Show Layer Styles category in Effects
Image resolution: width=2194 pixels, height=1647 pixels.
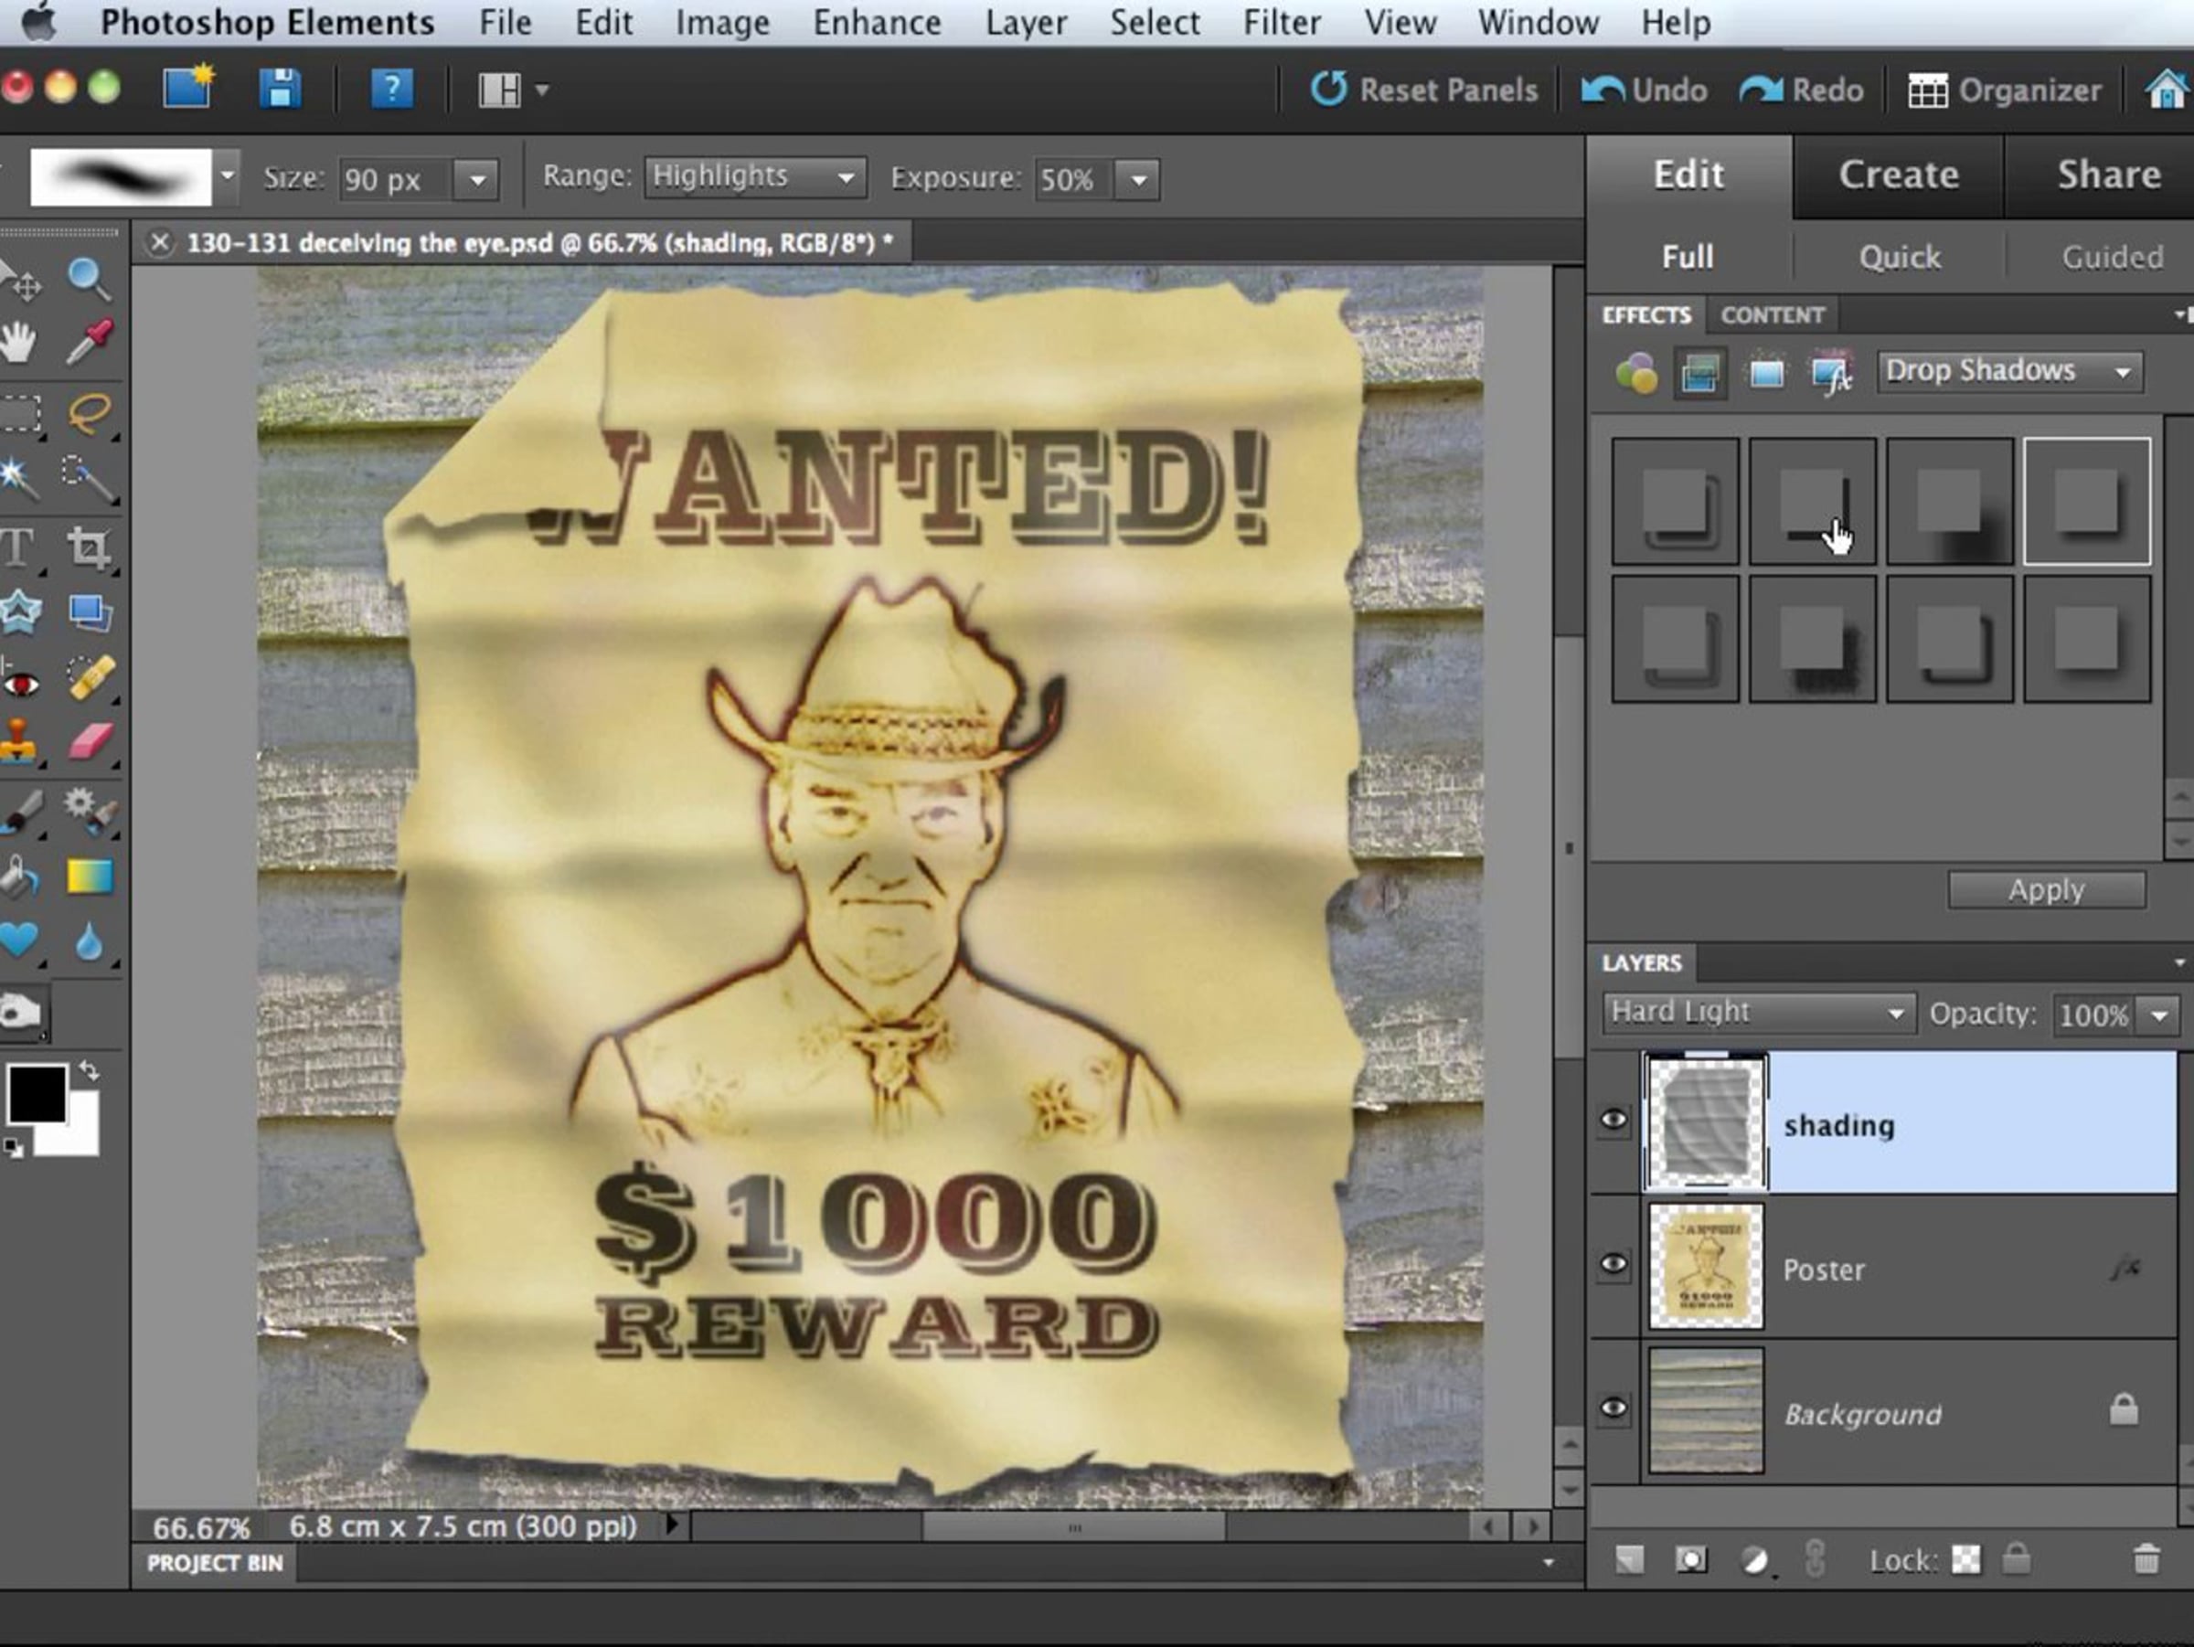[x=1699, y=374]
